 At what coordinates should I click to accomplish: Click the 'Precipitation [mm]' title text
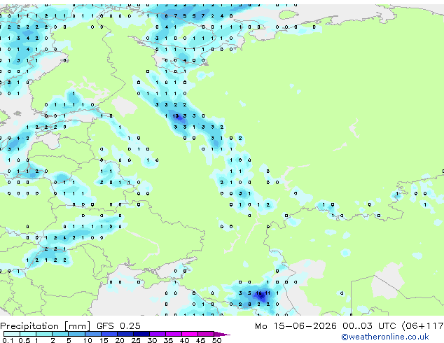pyautogui.click(x=46, y=326)
